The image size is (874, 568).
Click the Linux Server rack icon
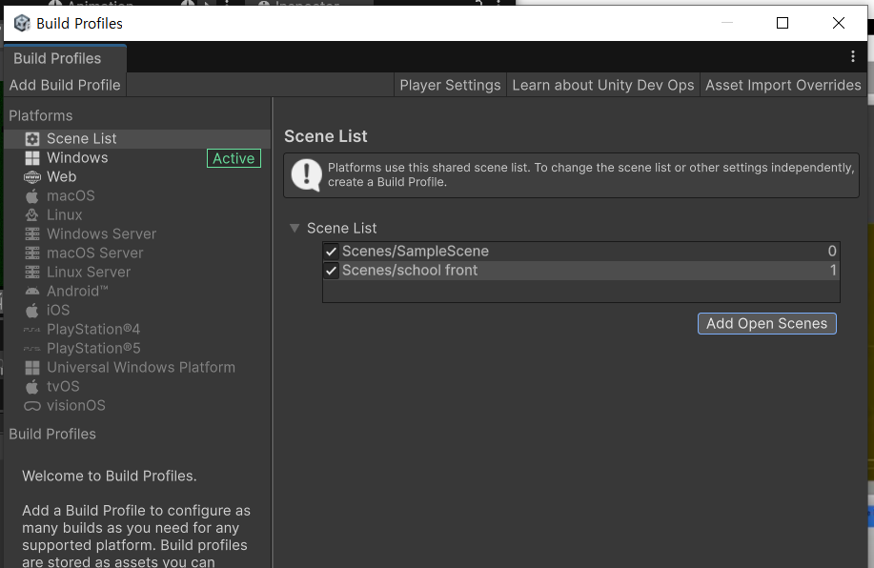pyautogui.click(x=32, y=272)
